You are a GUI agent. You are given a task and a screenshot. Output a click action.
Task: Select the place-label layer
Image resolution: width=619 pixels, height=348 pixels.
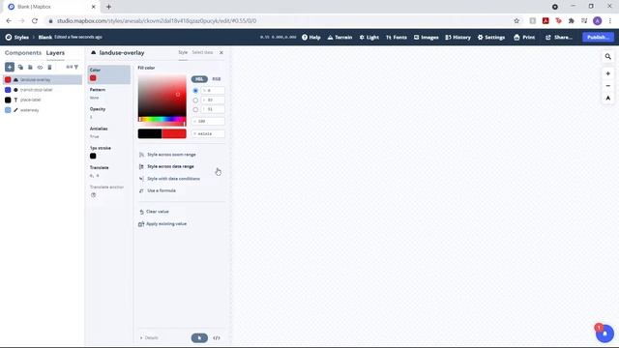coord(43,100)
